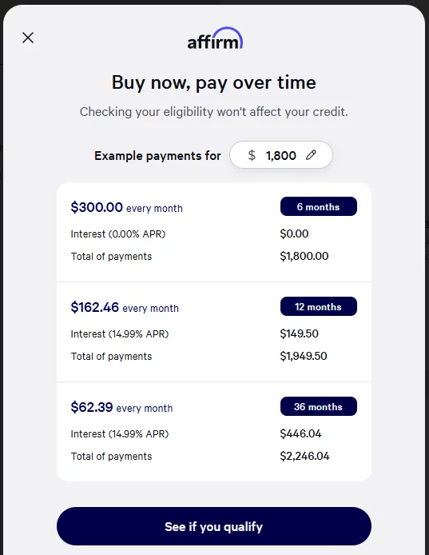Image resolution: width=429 pixels, height=555 pixels.
Task: Click the $300.00 every month amount
Action: 126,207
